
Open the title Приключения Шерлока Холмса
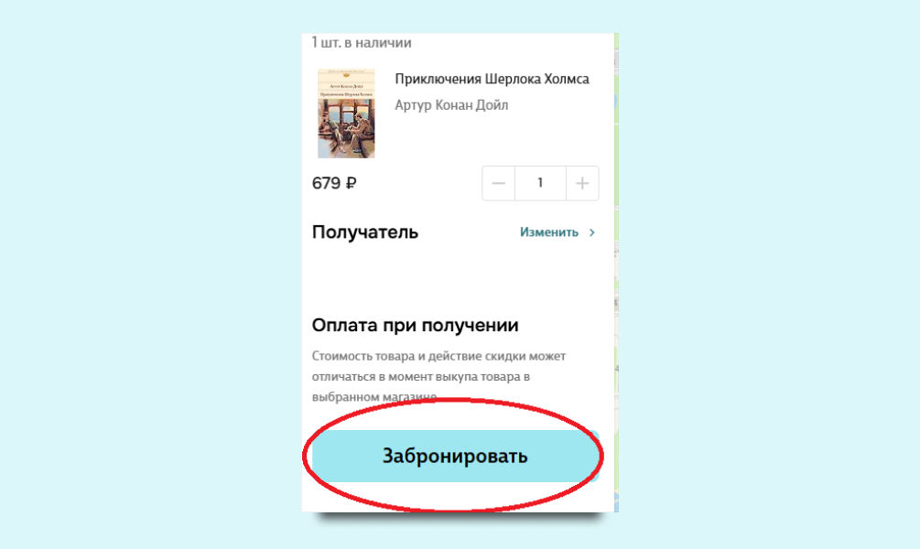[492, 80]
